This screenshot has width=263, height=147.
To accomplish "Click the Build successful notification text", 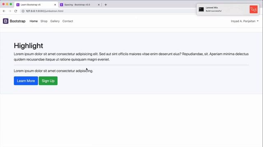I will pos(214,11).
